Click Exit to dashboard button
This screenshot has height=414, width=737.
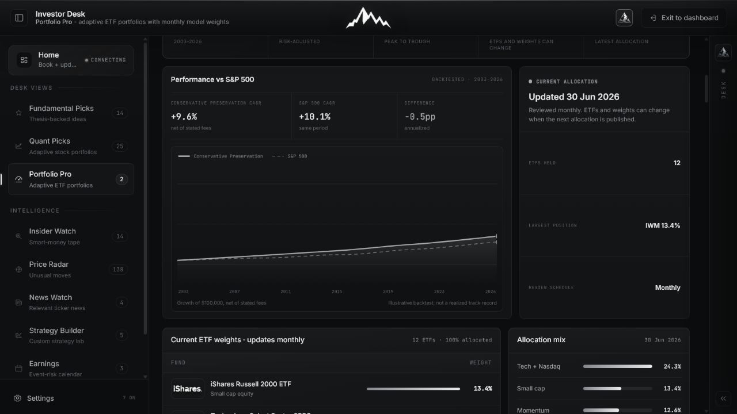[684, 18]
